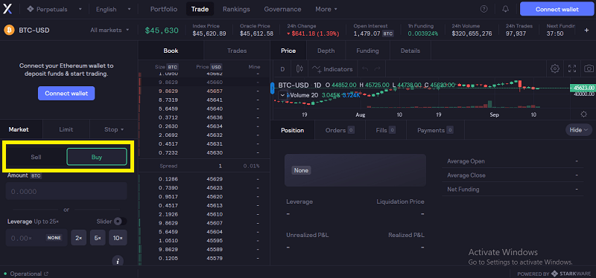596x278 pixels.
Task: Open the Rankings page
Action: (x=236, y=9)
